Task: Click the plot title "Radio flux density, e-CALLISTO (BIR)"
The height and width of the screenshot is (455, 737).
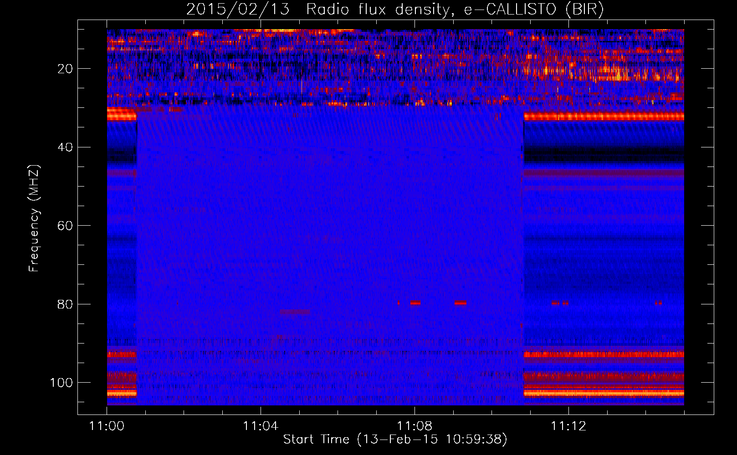Action: pyautogui.click(x=455, y=9)
